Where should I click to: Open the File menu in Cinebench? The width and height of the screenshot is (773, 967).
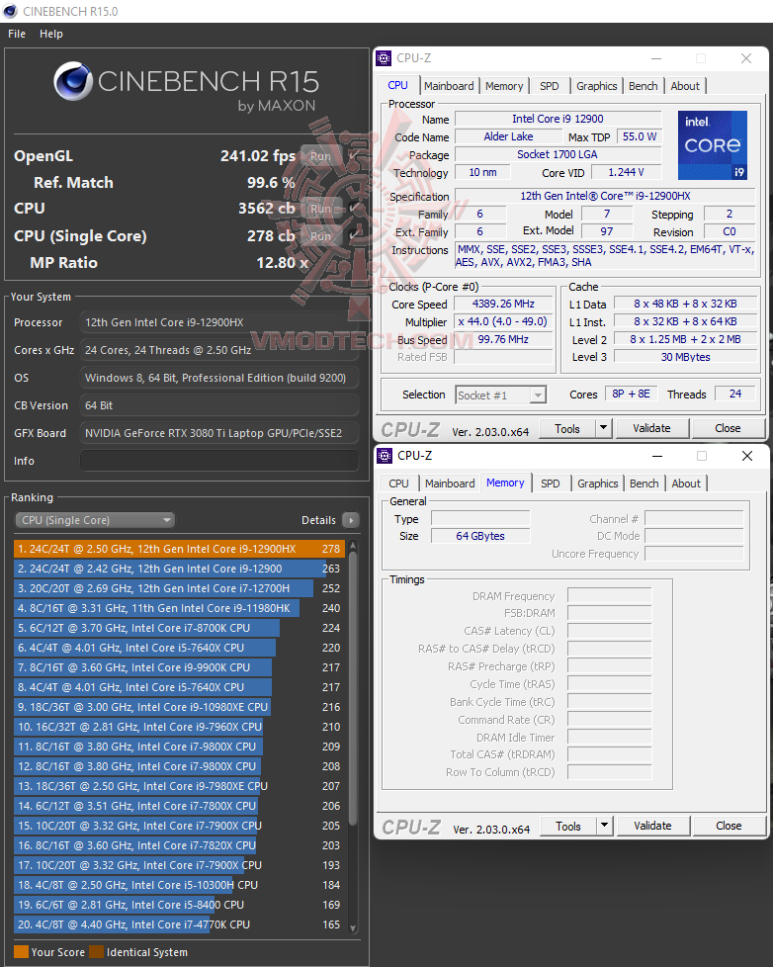coord(17,34)
